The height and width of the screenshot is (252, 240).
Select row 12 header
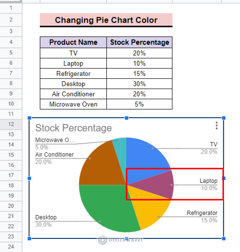[11, 124]
